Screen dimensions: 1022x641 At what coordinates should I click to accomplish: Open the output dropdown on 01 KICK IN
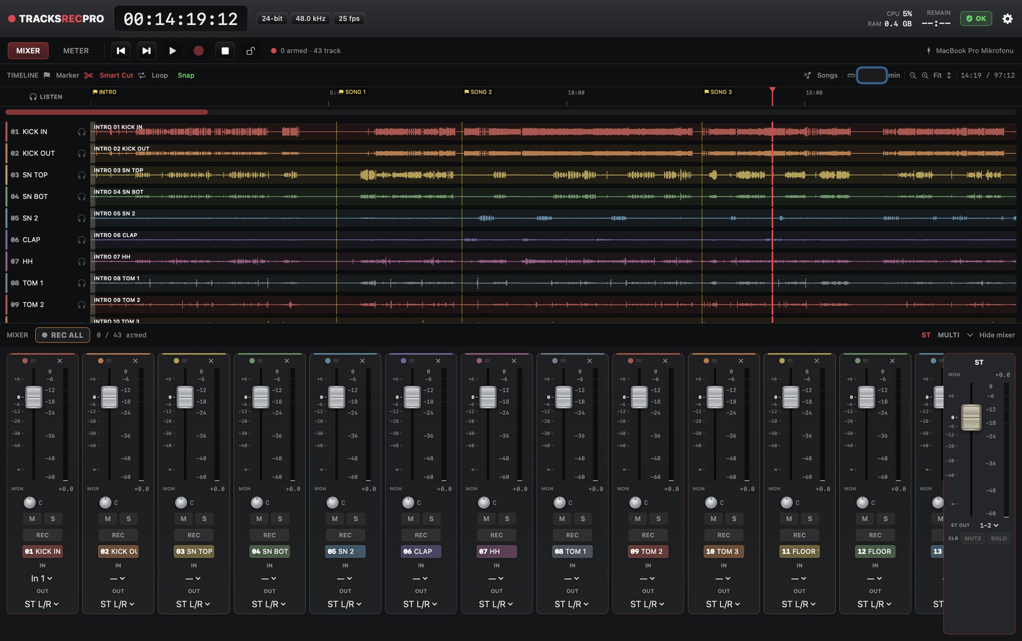coord(42,604)
